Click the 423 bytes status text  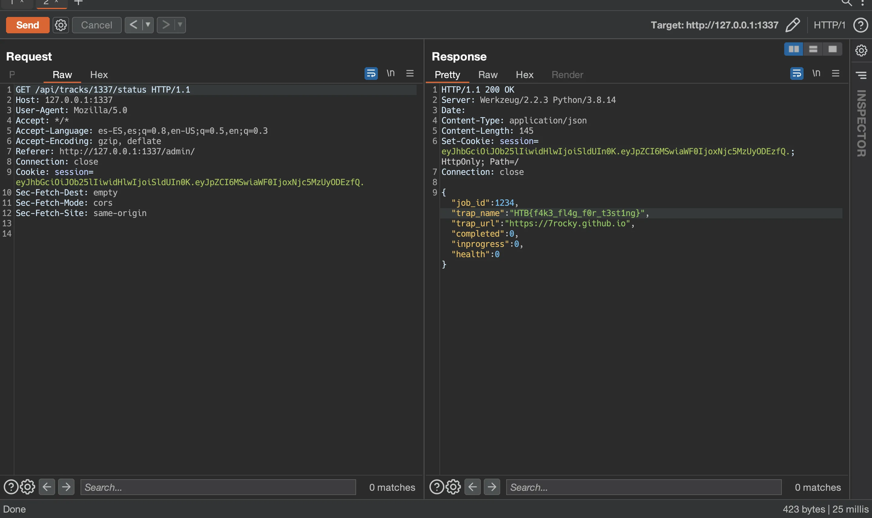coord(804,509)
